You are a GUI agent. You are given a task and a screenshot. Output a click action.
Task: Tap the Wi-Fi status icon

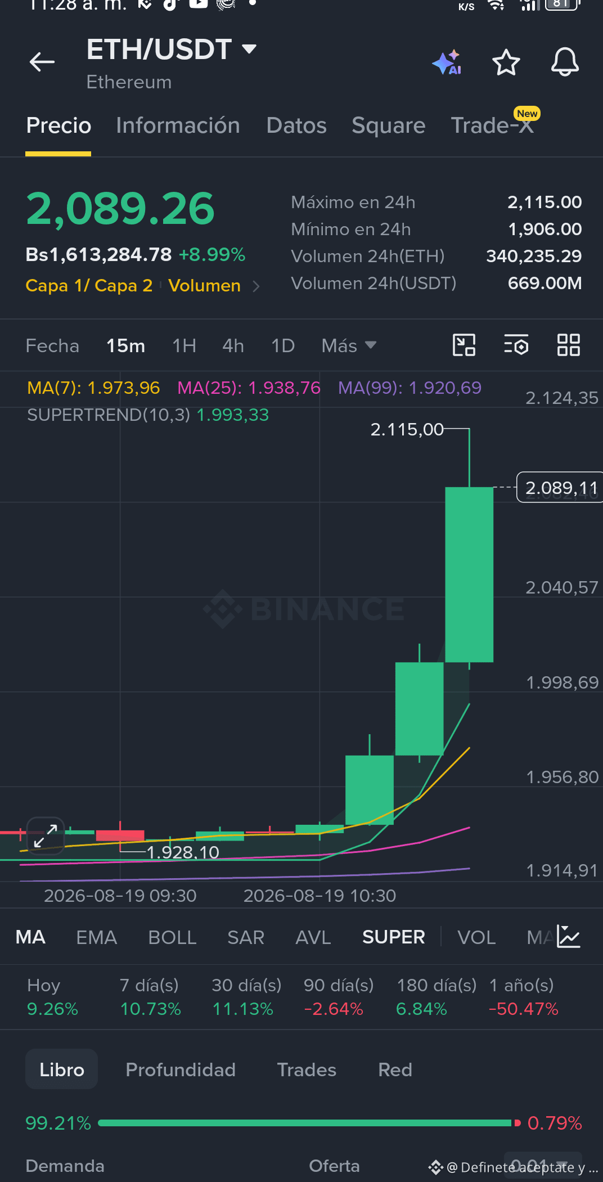[x=496, y=5]
